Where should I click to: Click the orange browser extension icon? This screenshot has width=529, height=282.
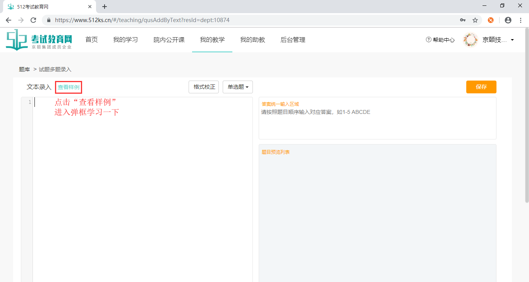coord(491,20)
